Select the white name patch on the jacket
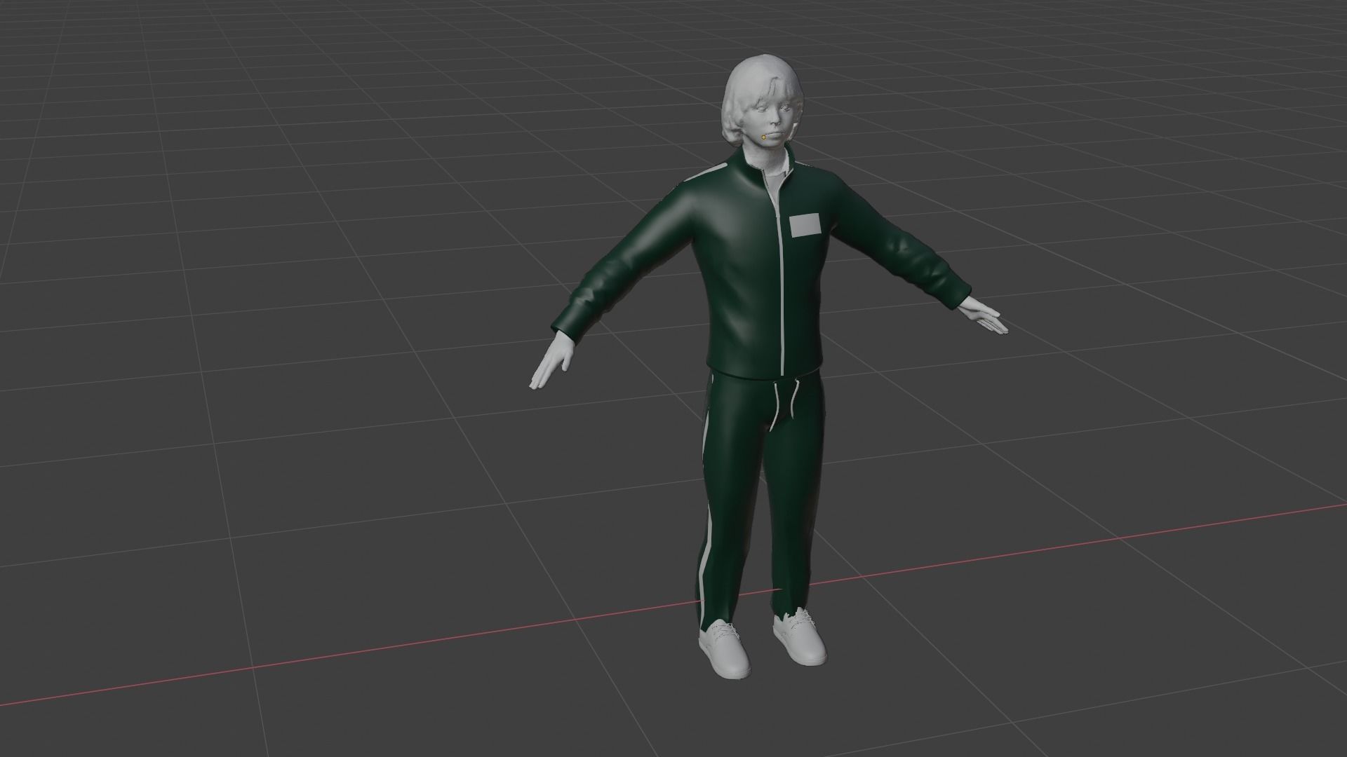 [805, 226]
